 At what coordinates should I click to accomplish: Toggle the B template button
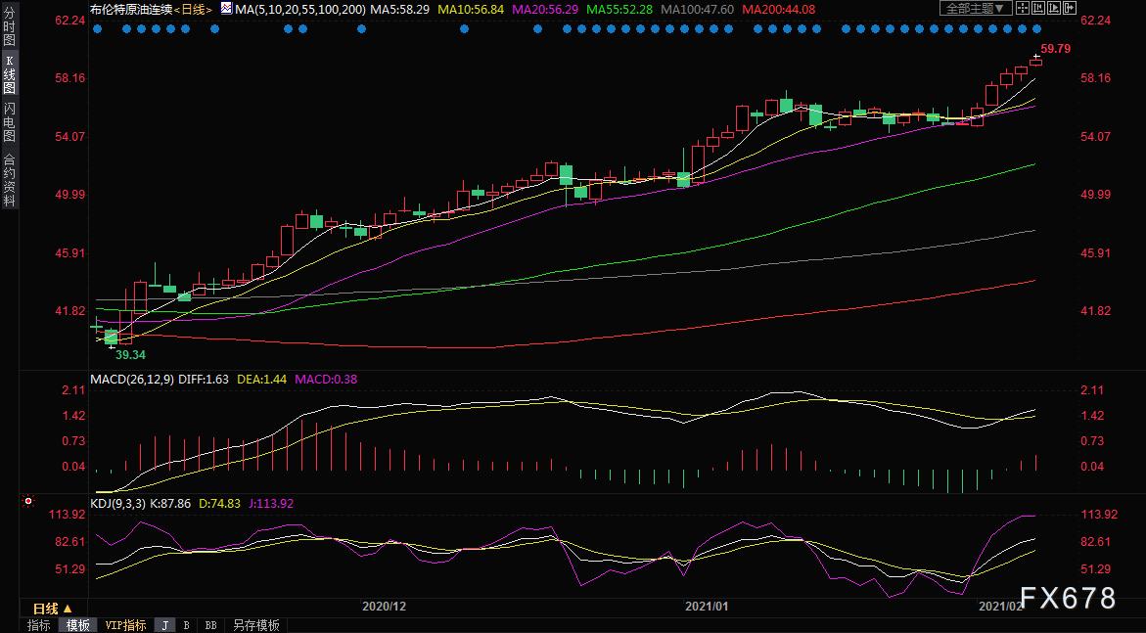click(186, 625)
